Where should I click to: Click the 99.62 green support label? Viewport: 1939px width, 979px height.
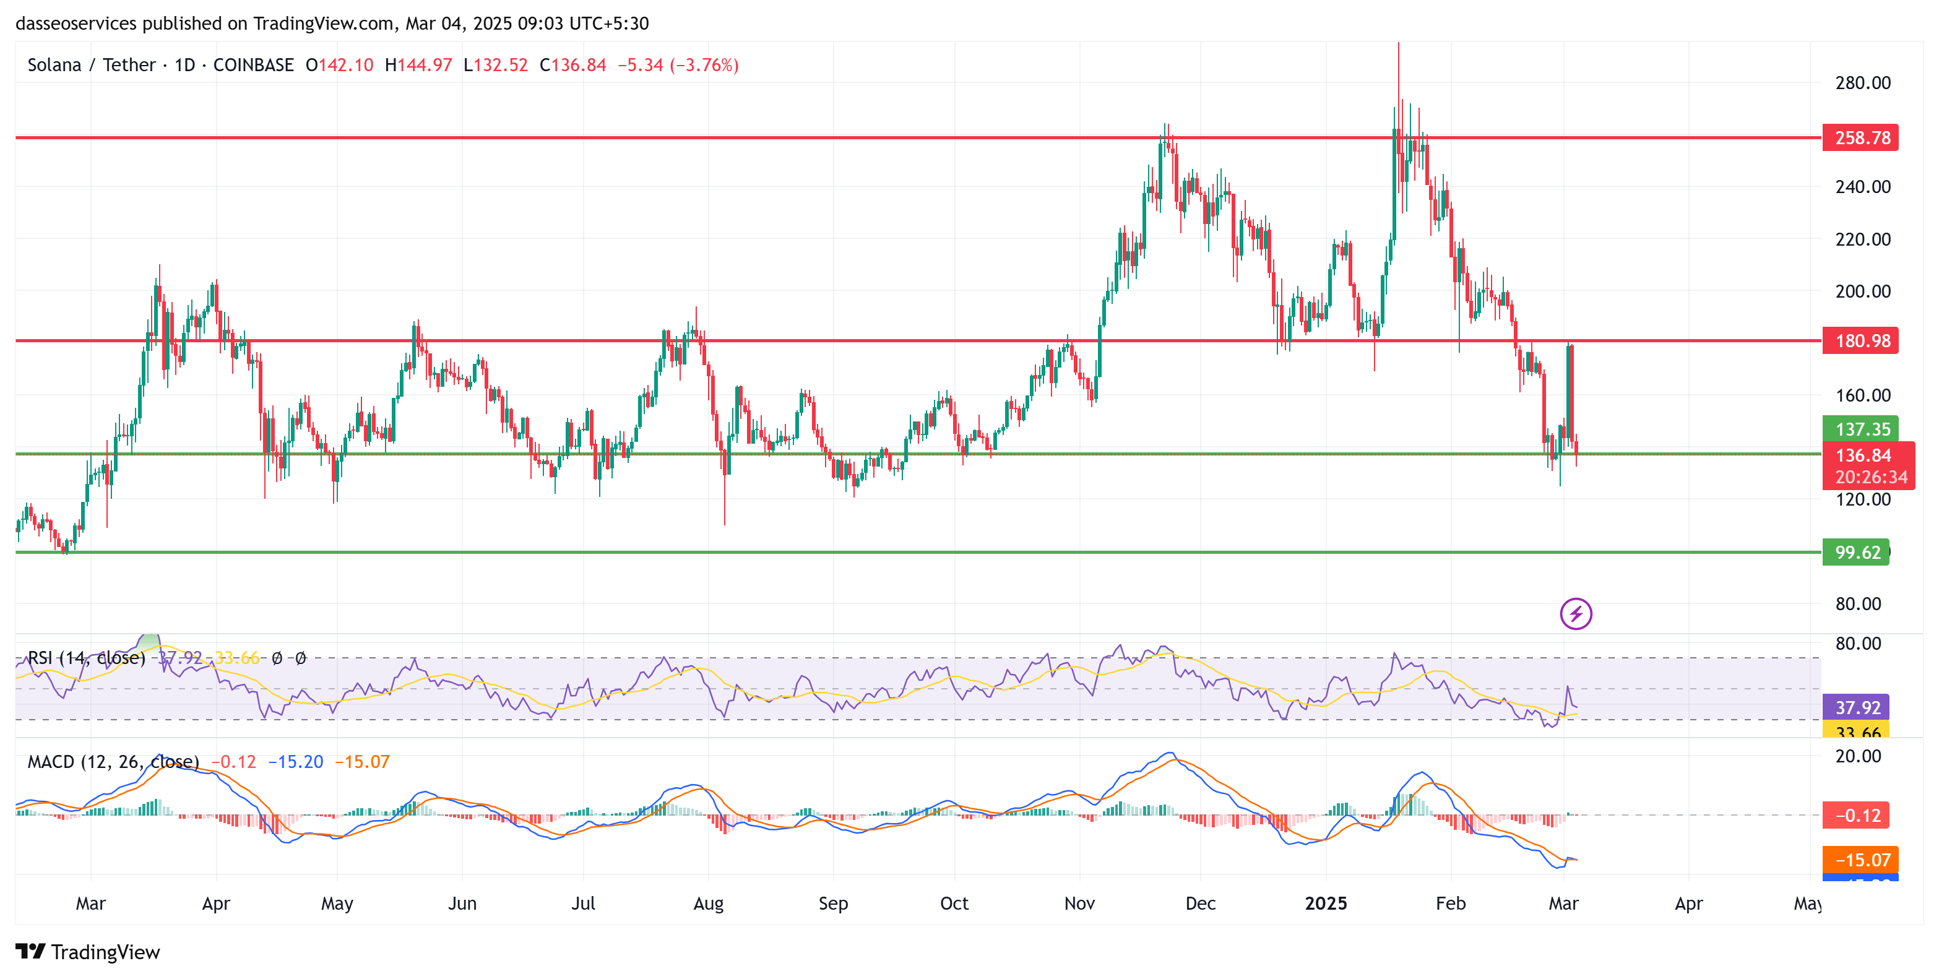point(1855,553)
